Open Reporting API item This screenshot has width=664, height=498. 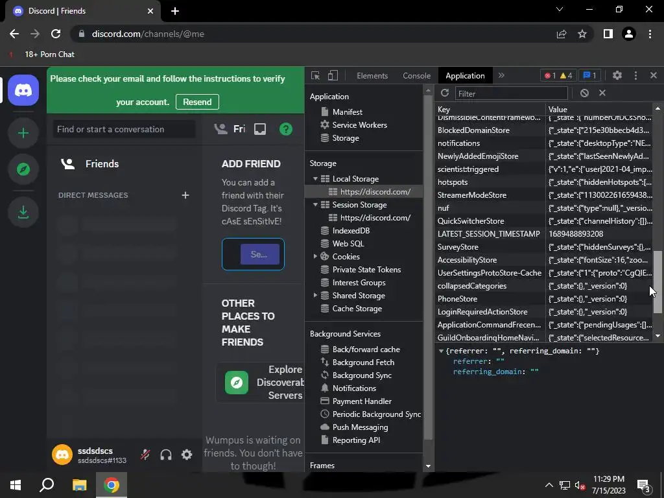[356, 440]
